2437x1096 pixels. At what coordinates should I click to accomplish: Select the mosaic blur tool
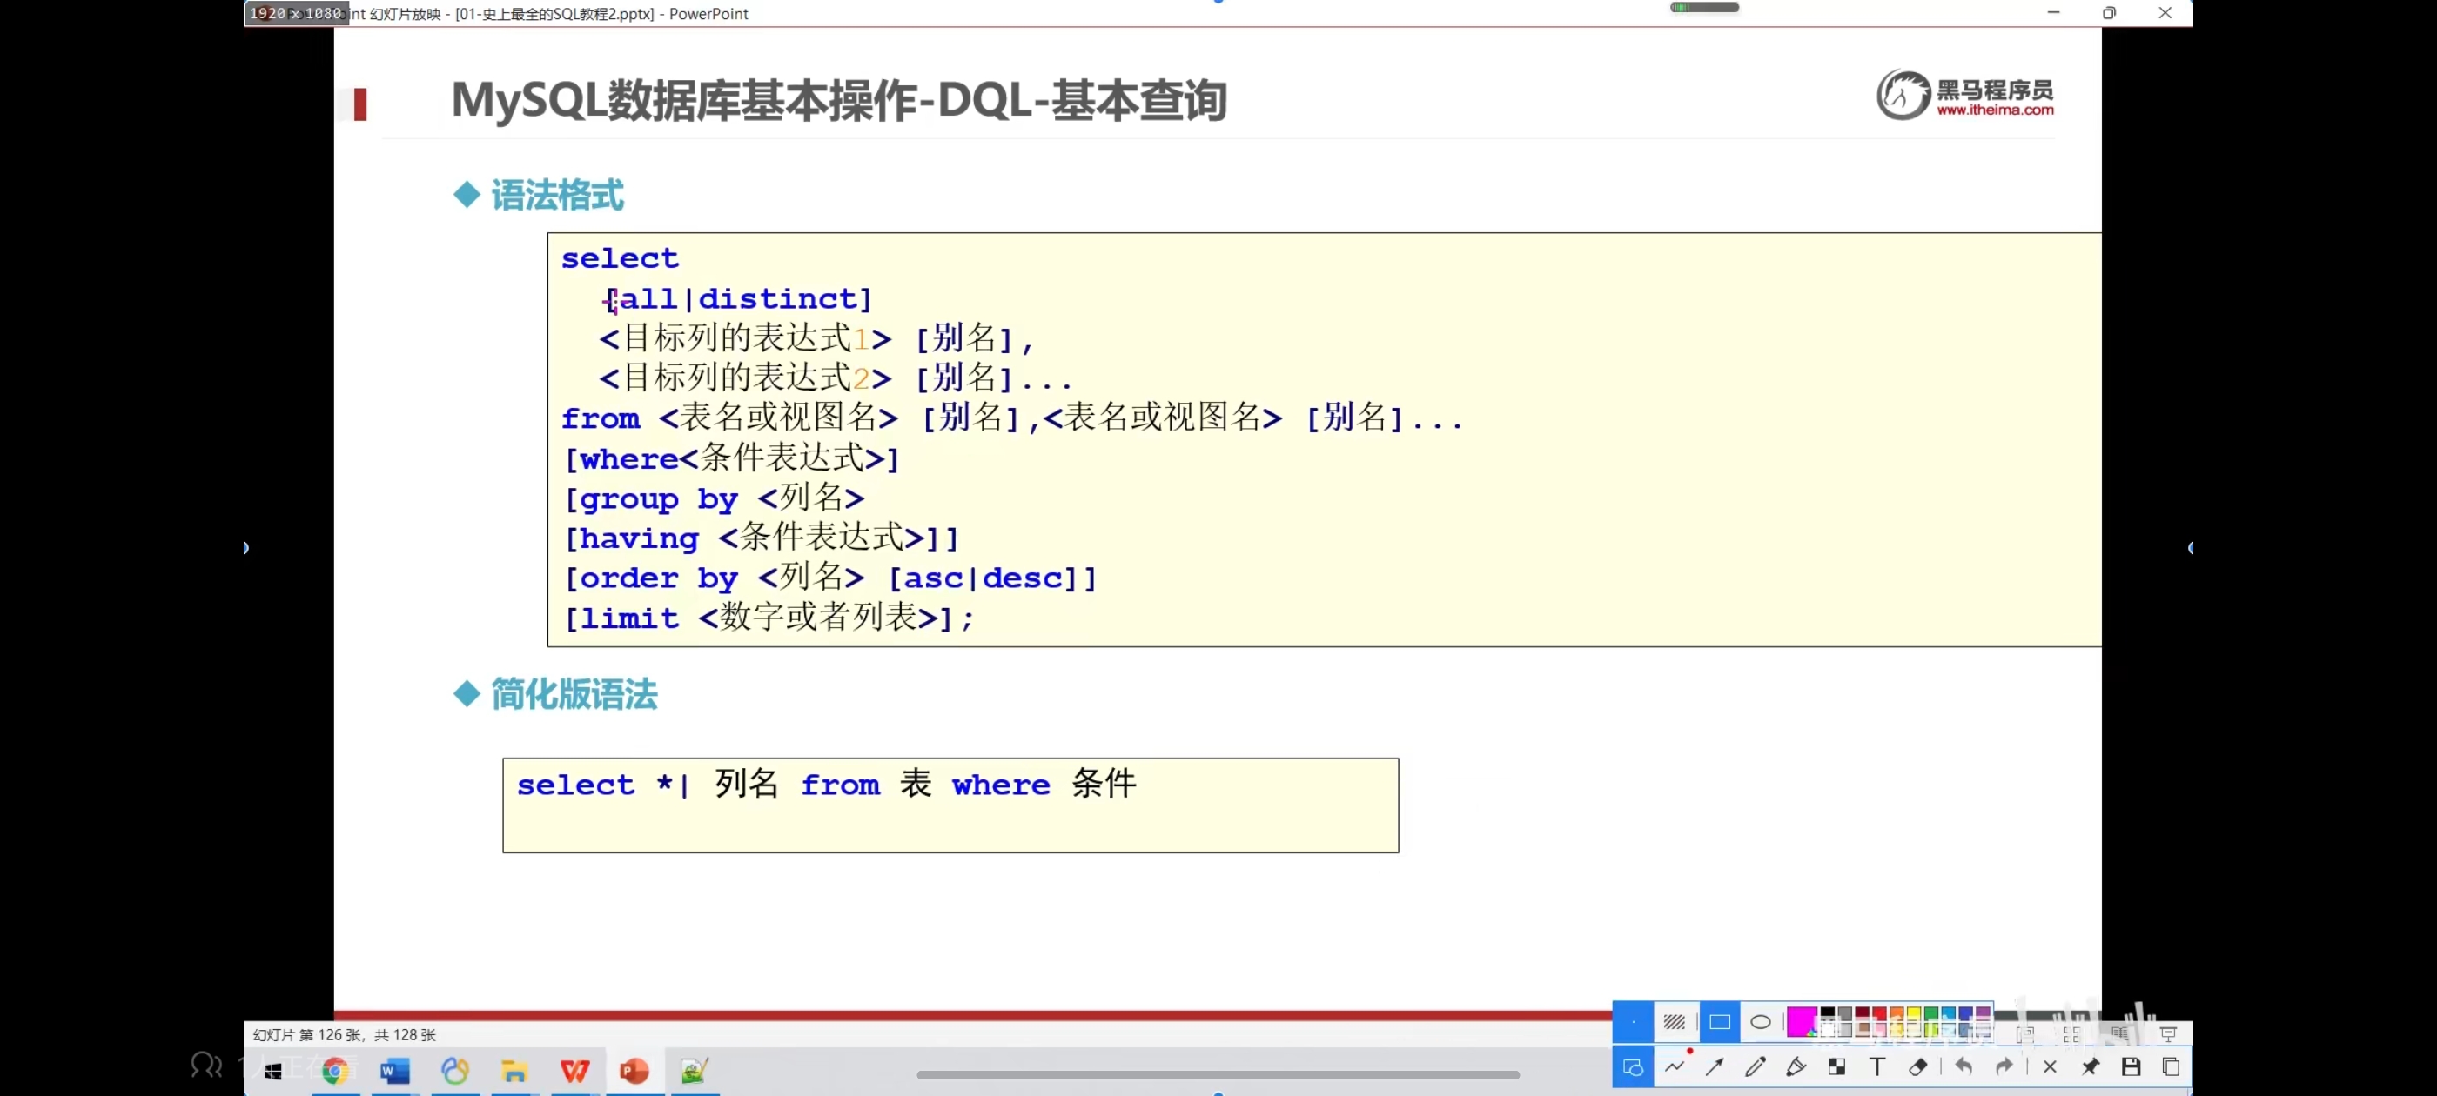pos(1836,1066)
